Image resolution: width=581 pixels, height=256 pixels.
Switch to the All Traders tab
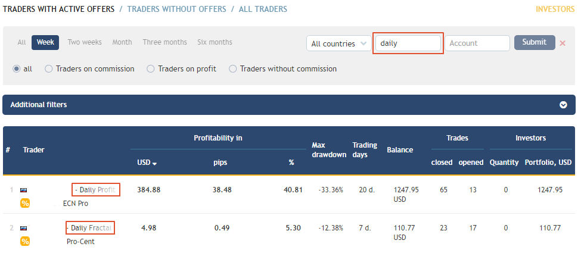click(263, 9)
